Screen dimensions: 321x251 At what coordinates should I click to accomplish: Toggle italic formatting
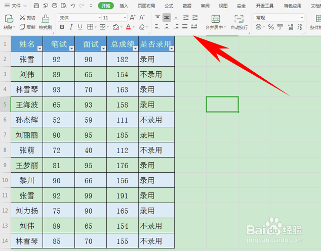tap(71, 27)
